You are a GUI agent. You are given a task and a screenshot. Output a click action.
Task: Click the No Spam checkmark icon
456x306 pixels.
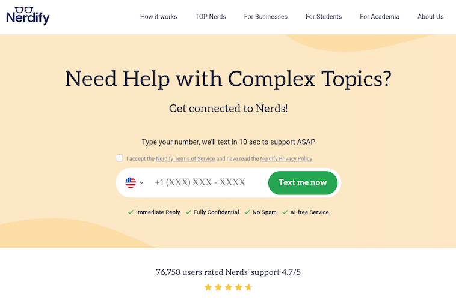[247, 212]
